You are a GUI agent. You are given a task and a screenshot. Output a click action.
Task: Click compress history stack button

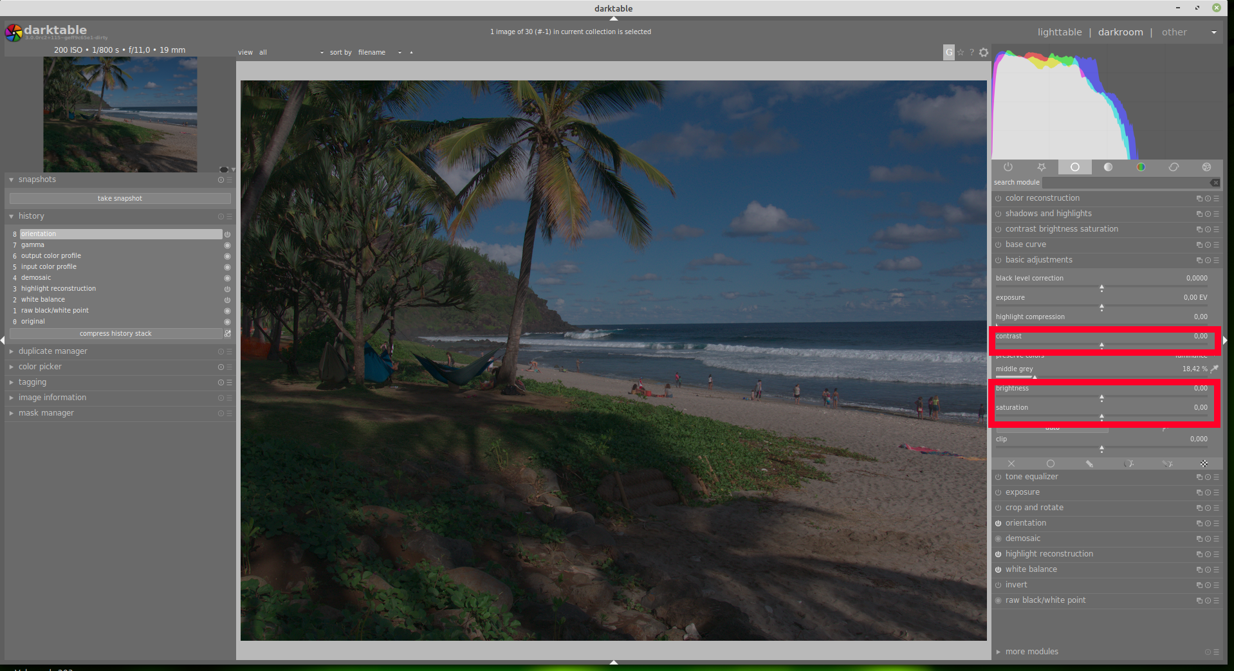[x=116, y=333]
